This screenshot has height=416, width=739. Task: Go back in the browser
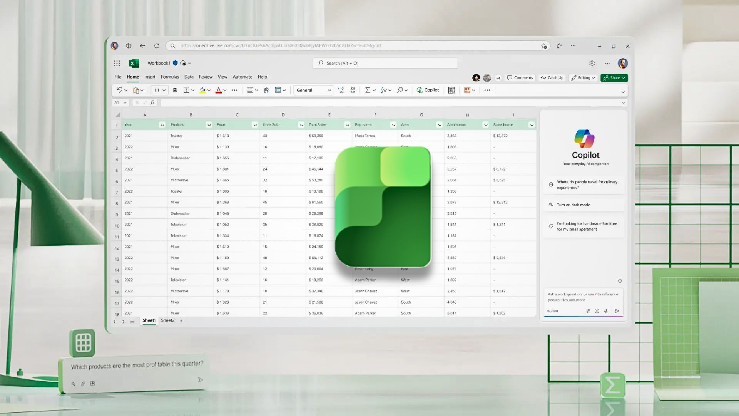pyautogui.click(x=143, y=46)
